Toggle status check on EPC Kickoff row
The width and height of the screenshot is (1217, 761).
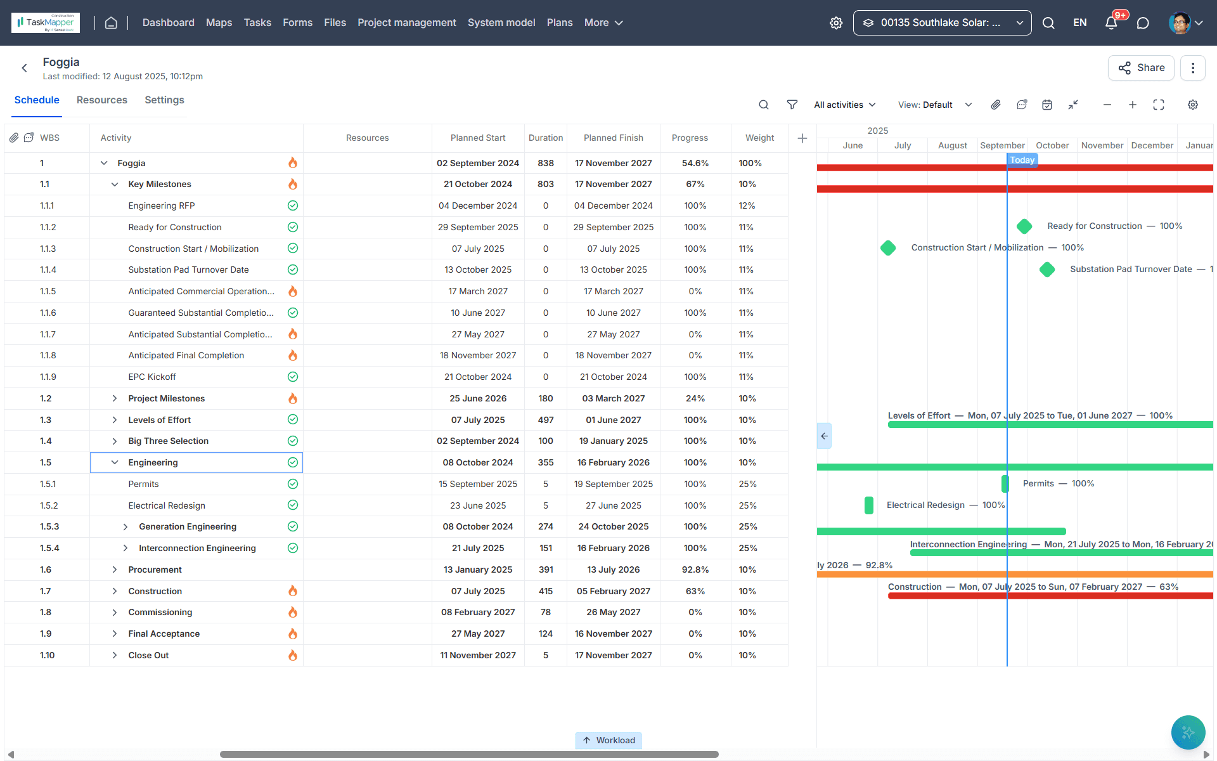click(x=293, y=377)
